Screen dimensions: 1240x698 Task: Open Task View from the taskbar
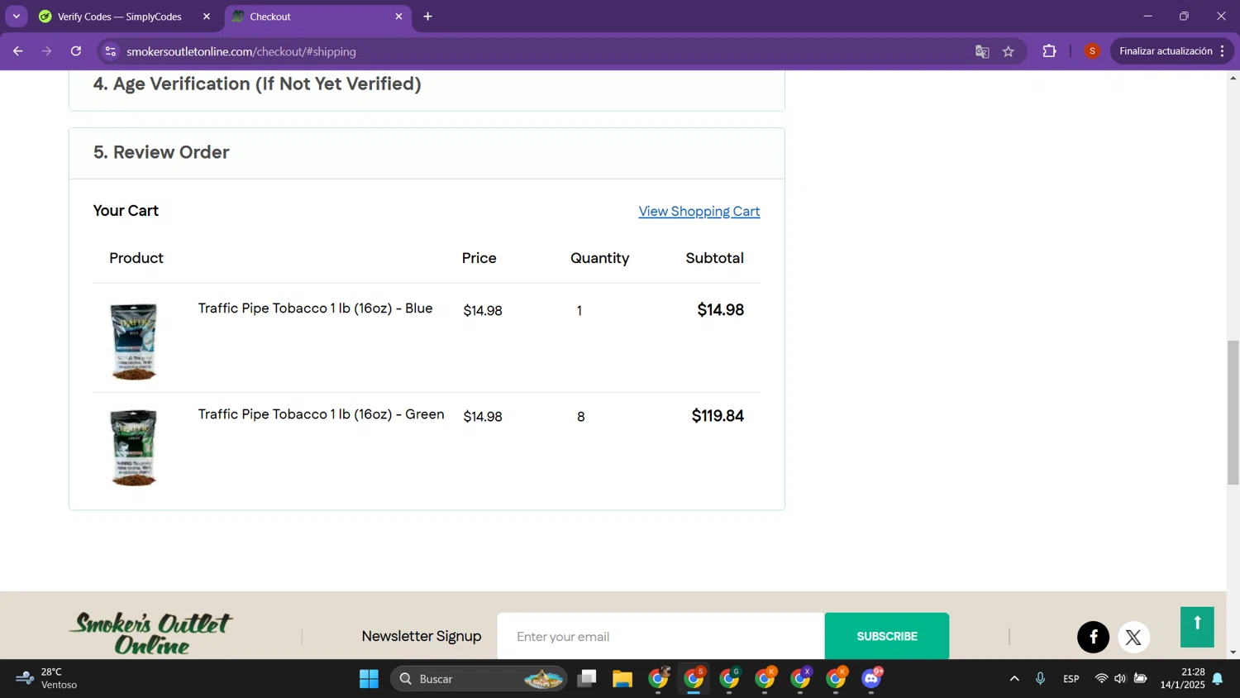coord(587,679)
